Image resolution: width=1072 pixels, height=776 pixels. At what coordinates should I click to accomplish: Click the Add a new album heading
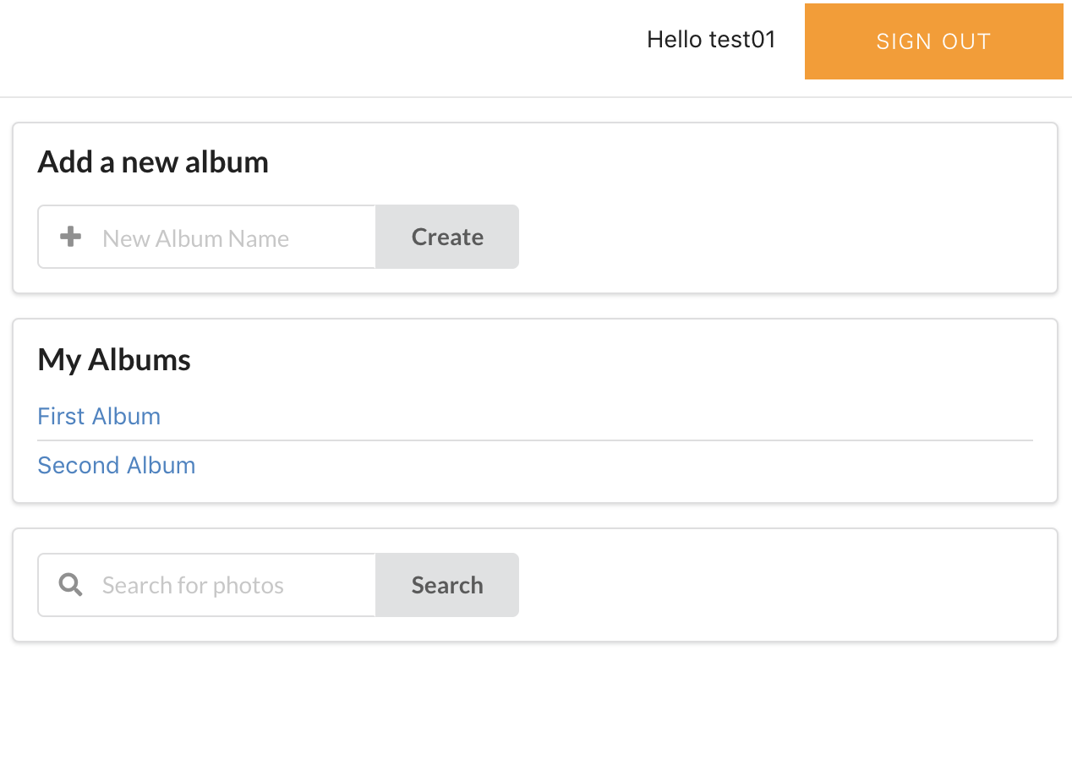[153, 161]
